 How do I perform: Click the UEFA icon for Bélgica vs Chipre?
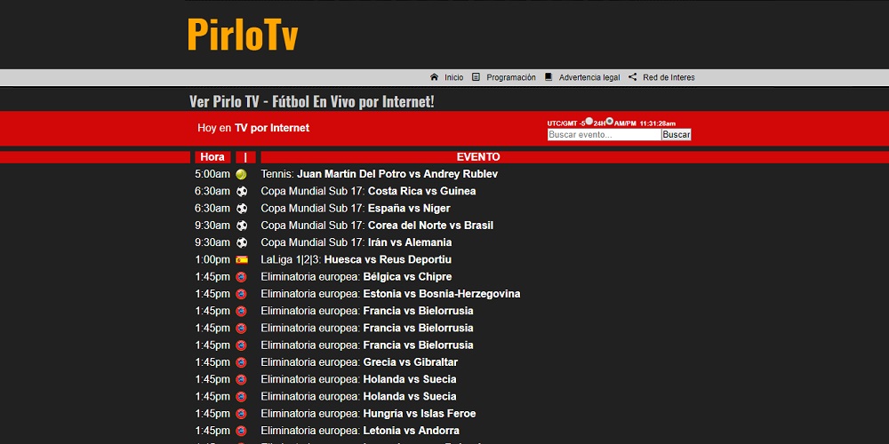pyautogui.click(x=242, y=277)
